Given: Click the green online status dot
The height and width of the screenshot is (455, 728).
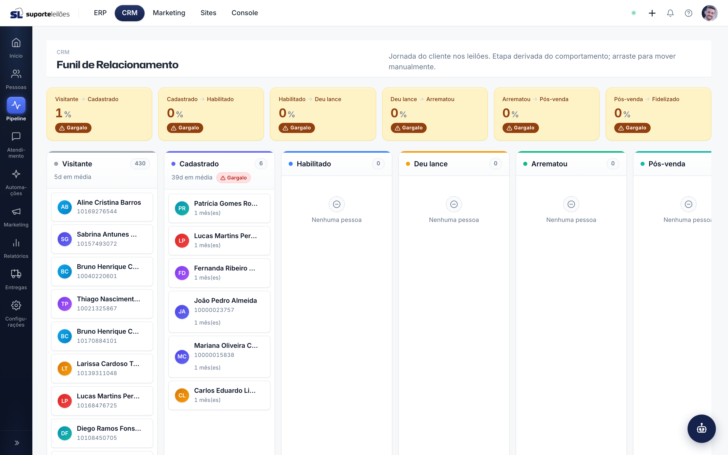Looking at the screenshot, I should [x=633, y=13].
